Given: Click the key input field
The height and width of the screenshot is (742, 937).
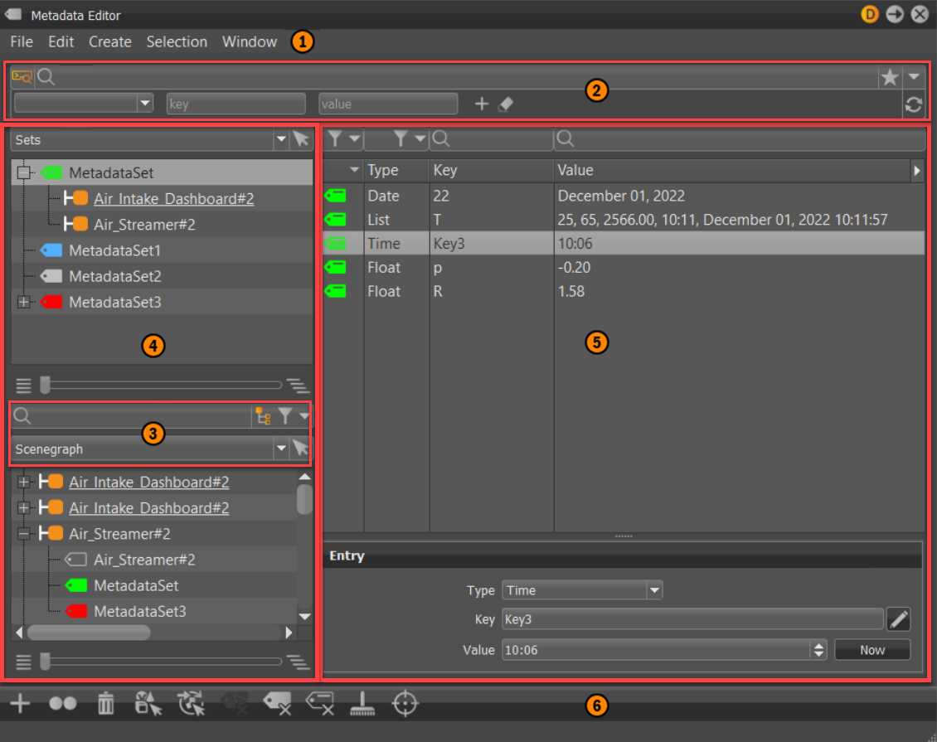Looking at the screenshot, I should [236, 104].
